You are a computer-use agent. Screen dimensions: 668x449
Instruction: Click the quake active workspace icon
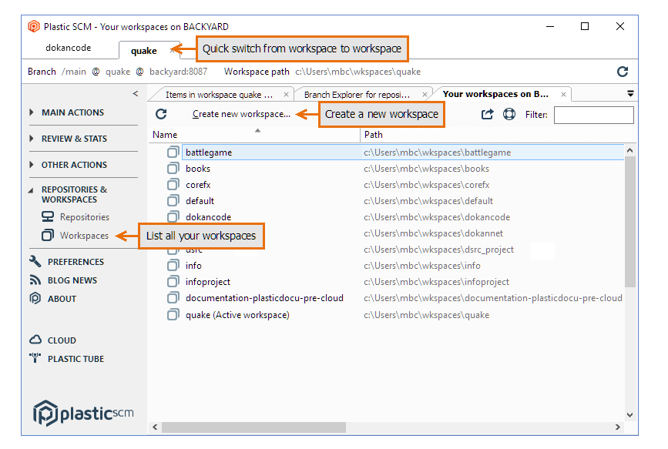[173, 315]
